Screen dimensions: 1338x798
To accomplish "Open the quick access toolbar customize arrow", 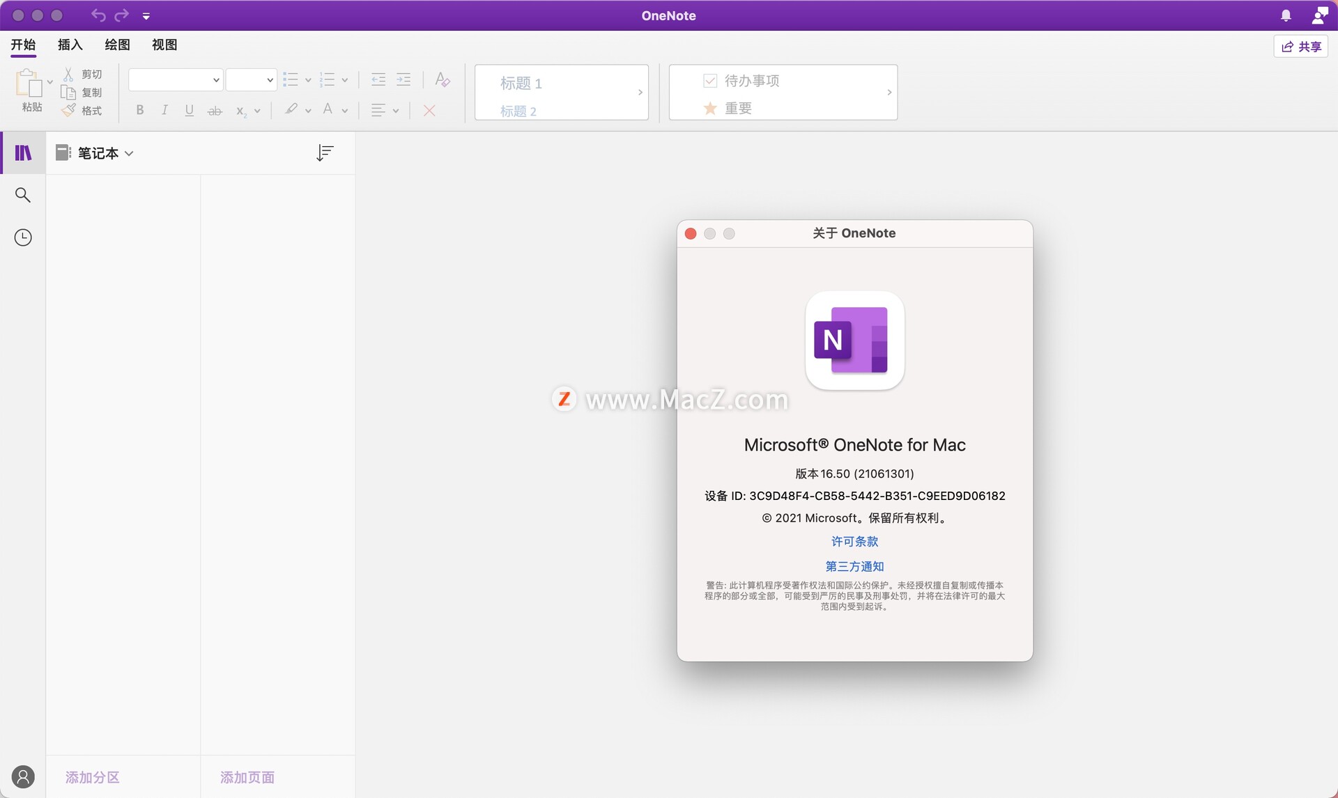I will click(x=146, y=16).
